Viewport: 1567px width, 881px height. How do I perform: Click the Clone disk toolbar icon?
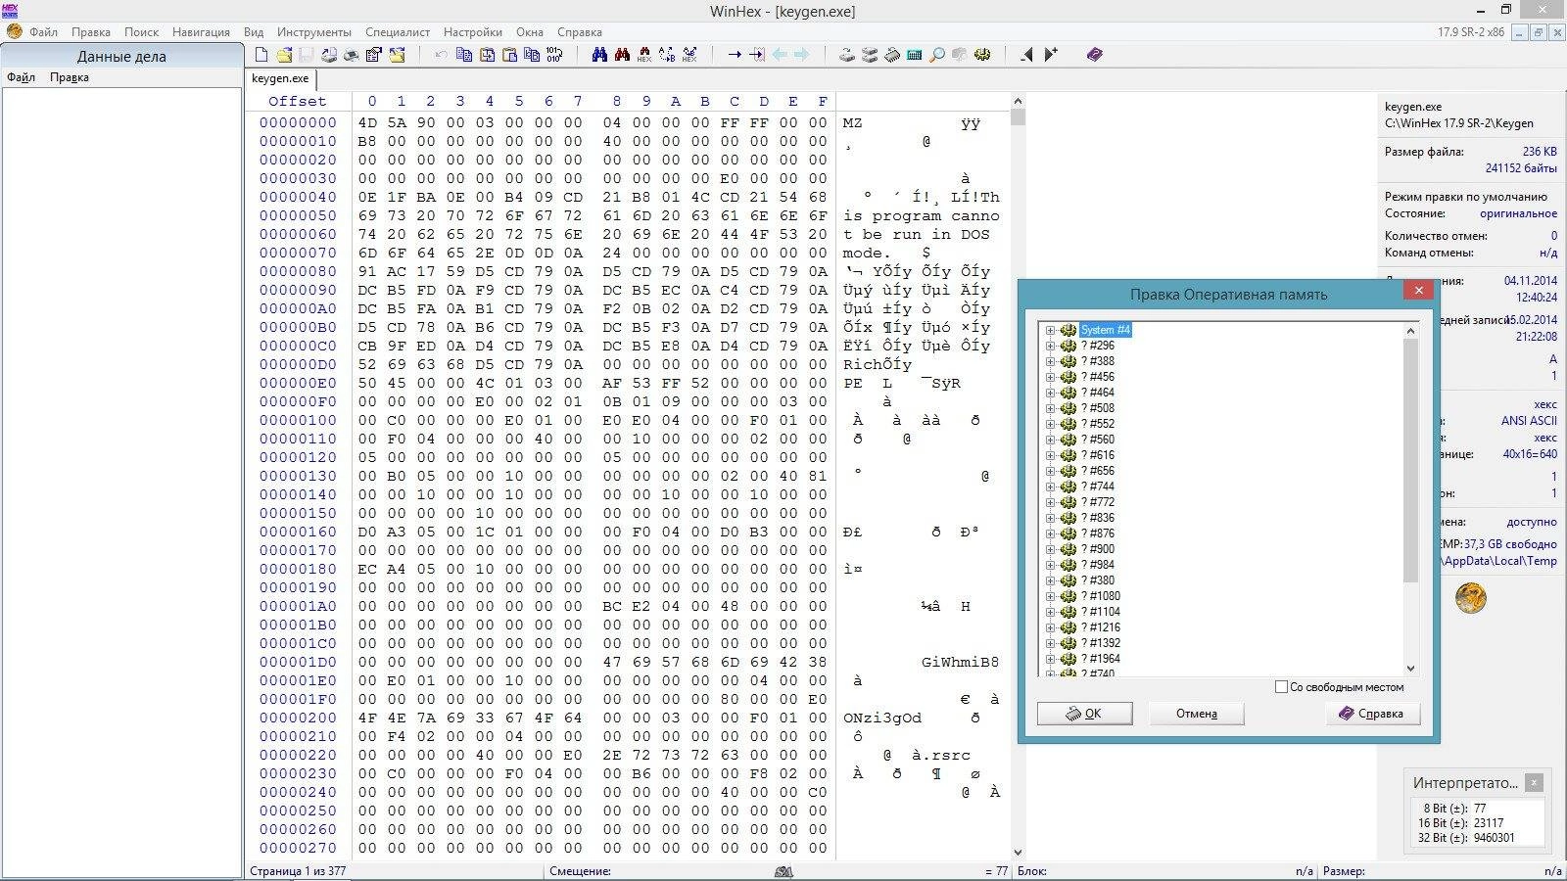[870, 55]
